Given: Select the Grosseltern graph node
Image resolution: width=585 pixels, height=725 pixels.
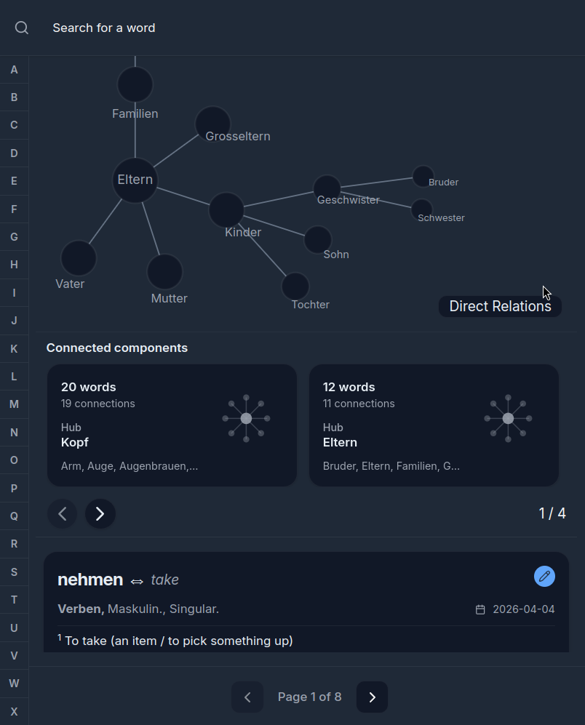Looking at the screenshot, I should (212, 124).
